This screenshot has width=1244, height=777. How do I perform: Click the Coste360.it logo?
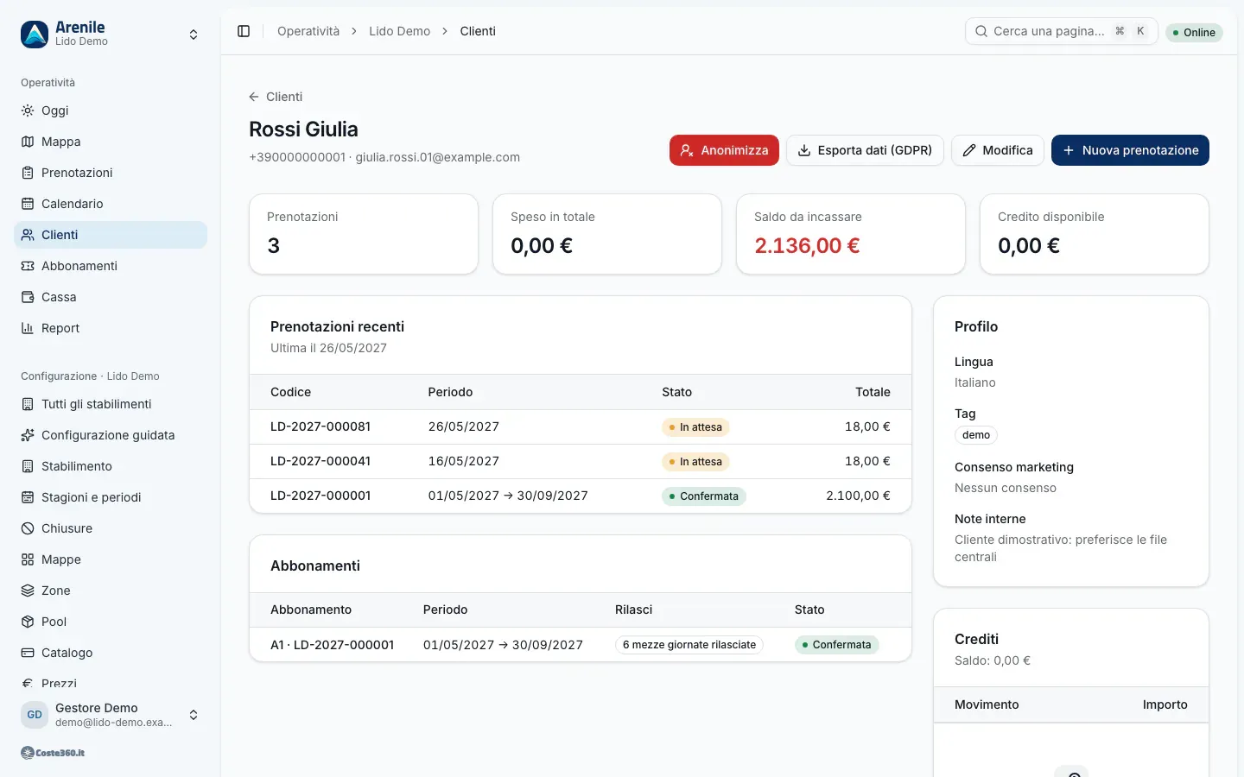tap(53, 753)
